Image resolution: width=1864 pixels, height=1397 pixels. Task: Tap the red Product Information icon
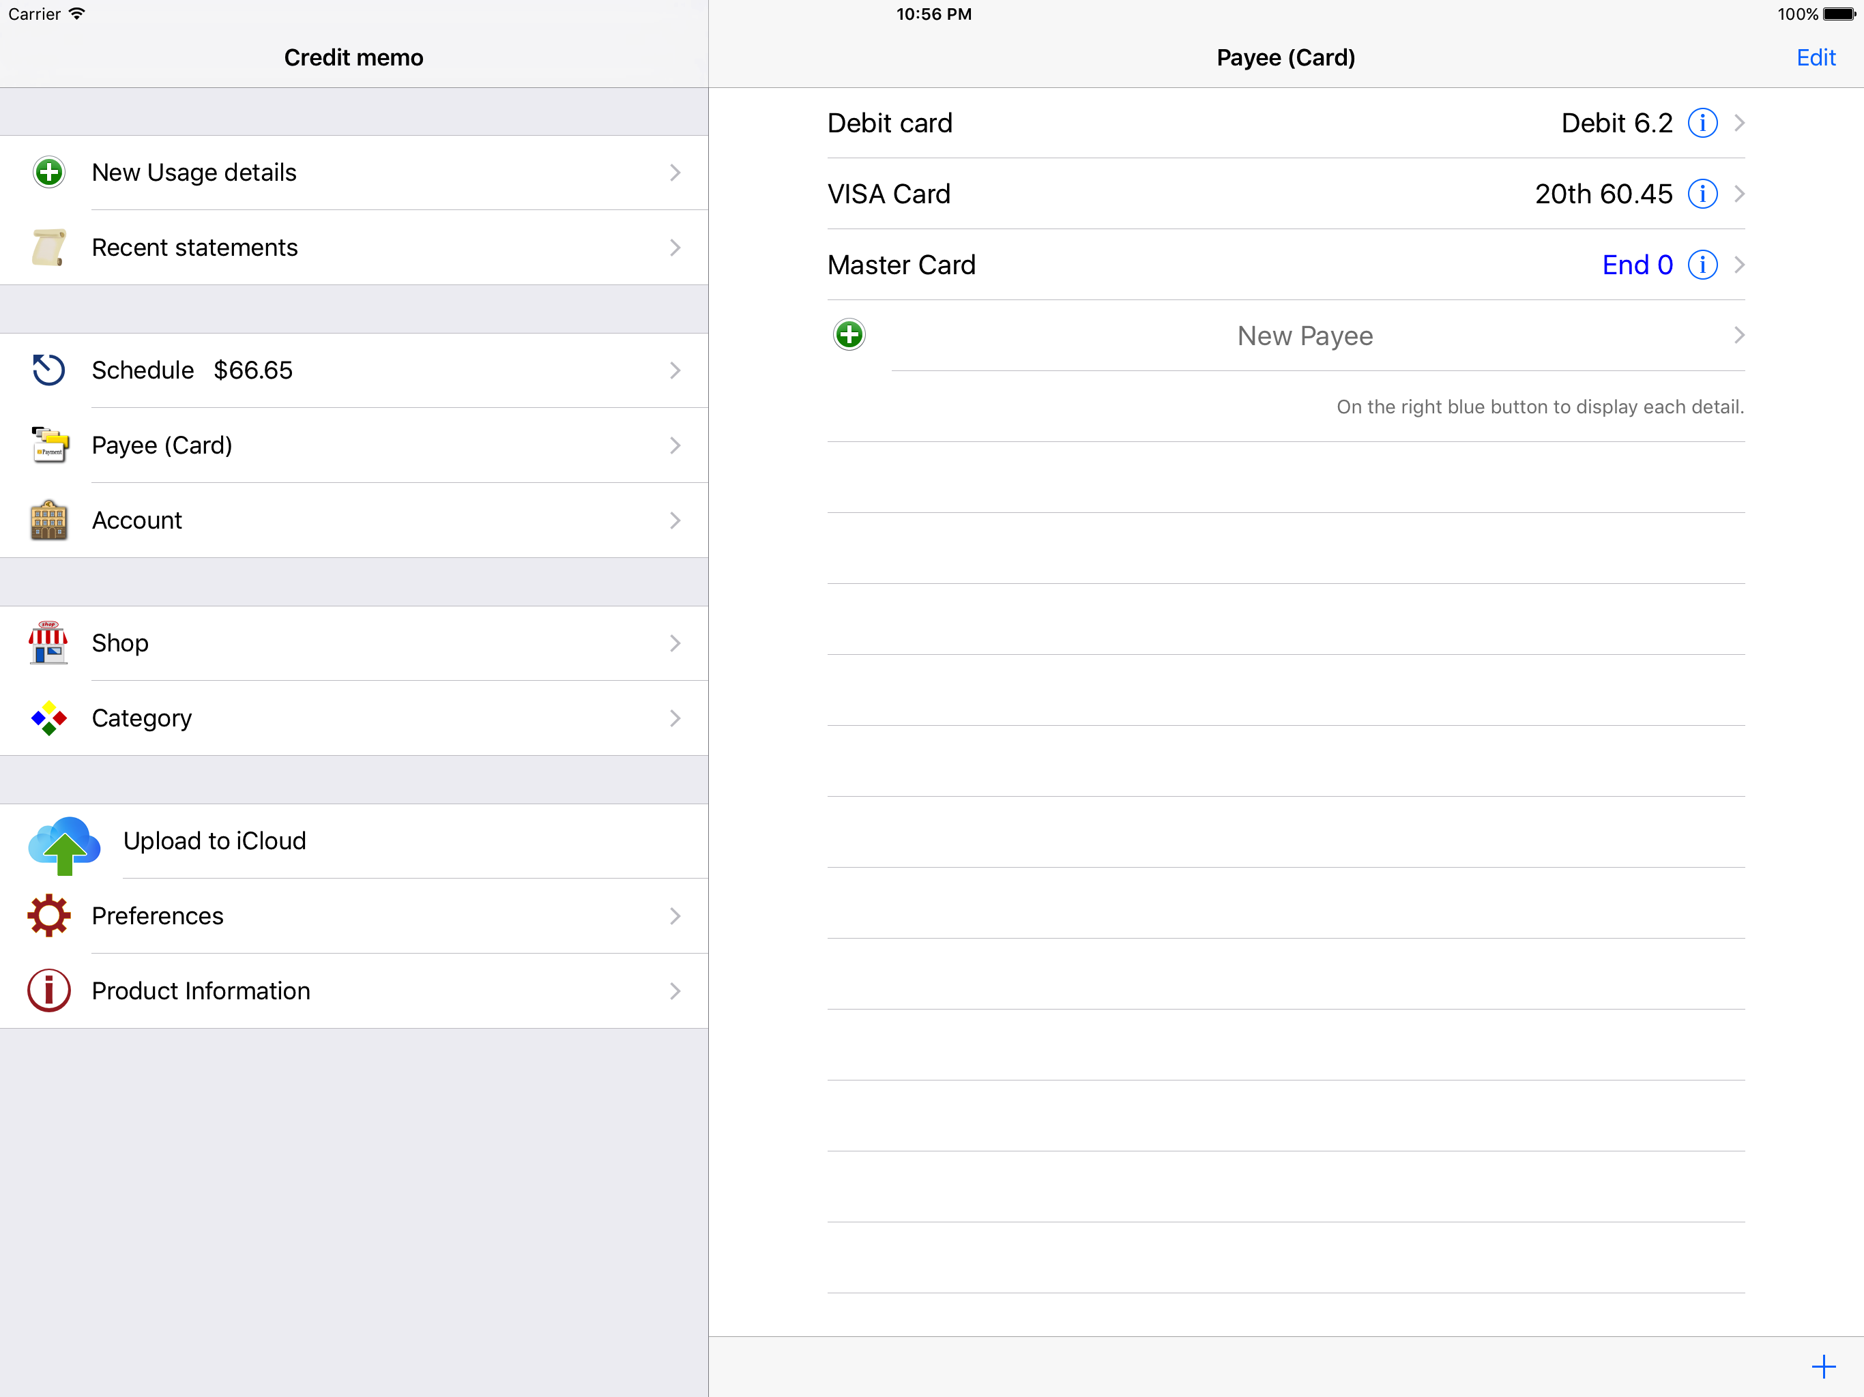(49, 990)
